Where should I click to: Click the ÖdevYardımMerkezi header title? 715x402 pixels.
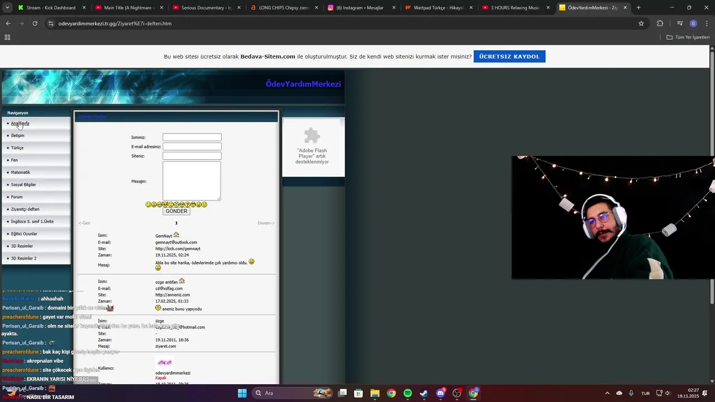[x=303, y=84]
